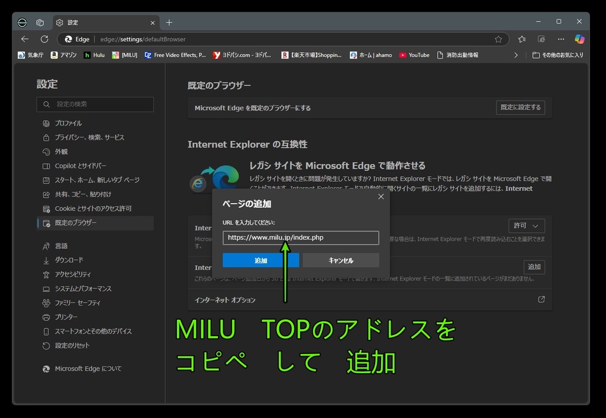Click the 追加 button in Internet Explorer pages row

[x=534, y=267]
